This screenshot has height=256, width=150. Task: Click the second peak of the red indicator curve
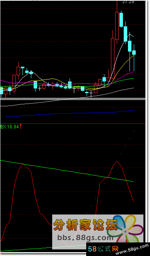click(117, 161)
